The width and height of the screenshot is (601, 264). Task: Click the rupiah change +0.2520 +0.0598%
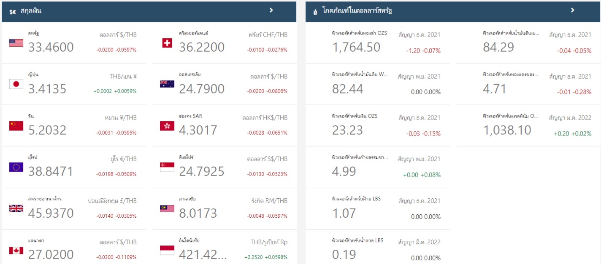(x=266, y=257)
